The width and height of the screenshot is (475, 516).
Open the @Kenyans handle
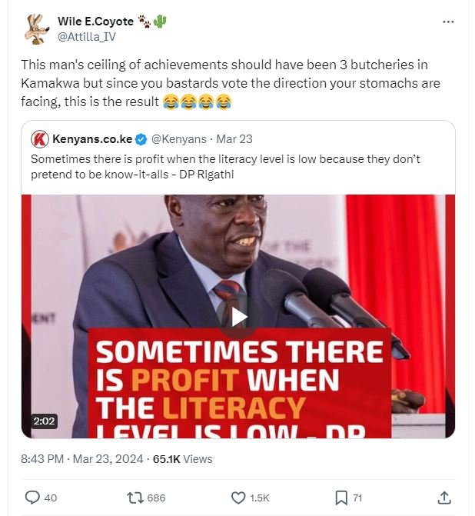point(179,139)
